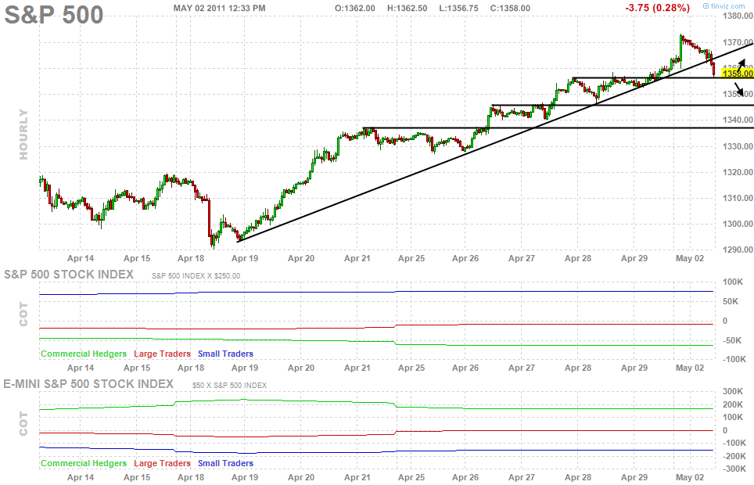The width and height of the screenshot is (754, 485).
Task: Click the E-MINI S&P 500 STOCK INDEX heading
Action: pyautogui.click(x=89, y=383)
